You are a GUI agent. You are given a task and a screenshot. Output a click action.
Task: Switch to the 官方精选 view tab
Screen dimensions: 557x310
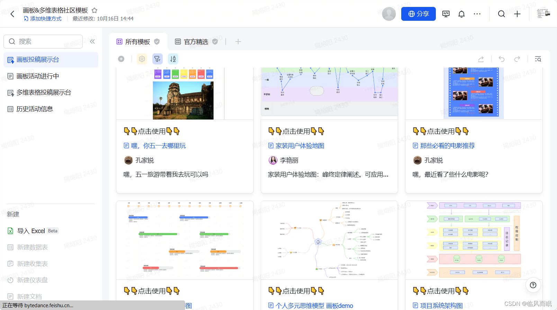(196, 42)
